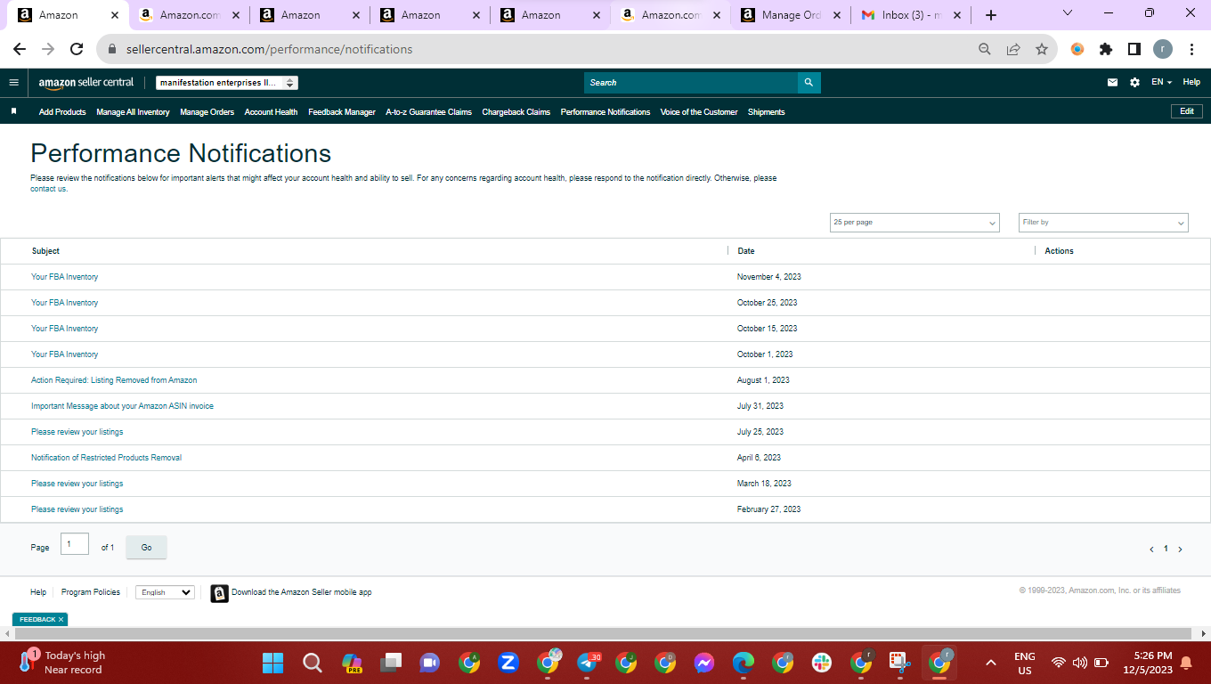Go to Manage Orders

coord(207,112)
